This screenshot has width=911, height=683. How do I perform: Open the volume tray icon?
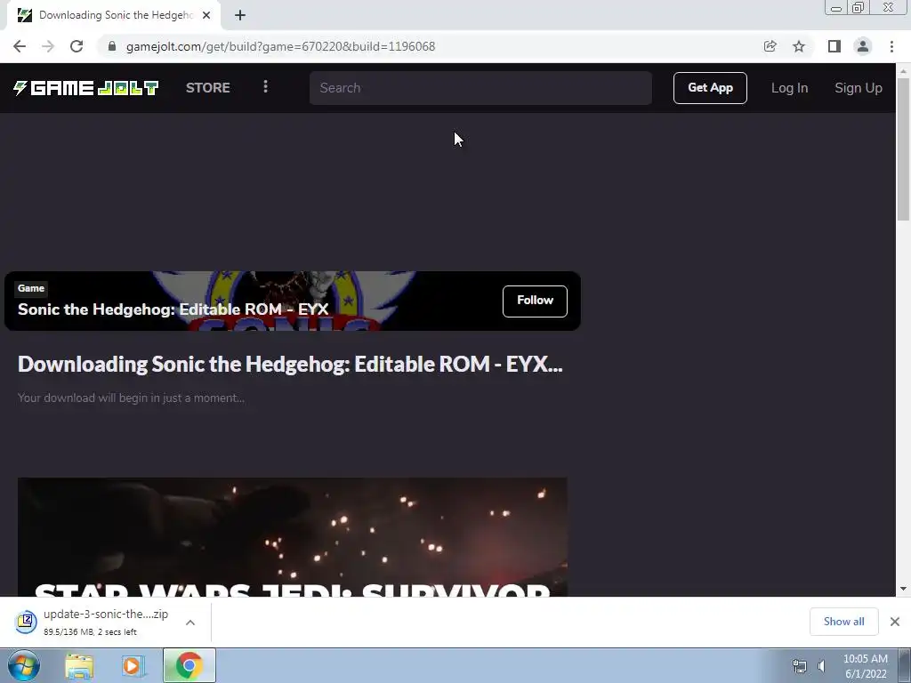click(x=821, y=666)
